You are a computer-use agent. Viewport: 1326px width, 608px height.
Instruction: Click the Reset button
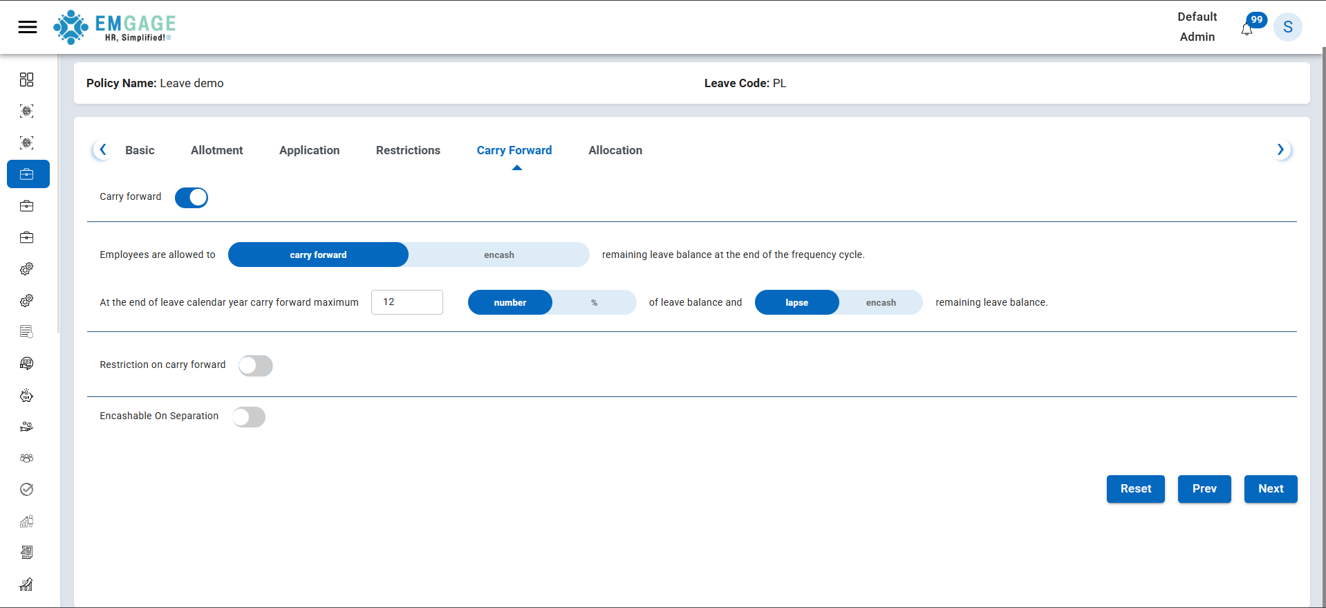pyautogui.click(x=1135, y=489)
